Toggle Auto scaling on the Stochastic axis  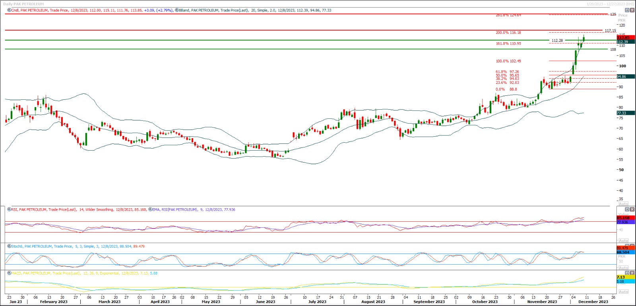(623, 268)
